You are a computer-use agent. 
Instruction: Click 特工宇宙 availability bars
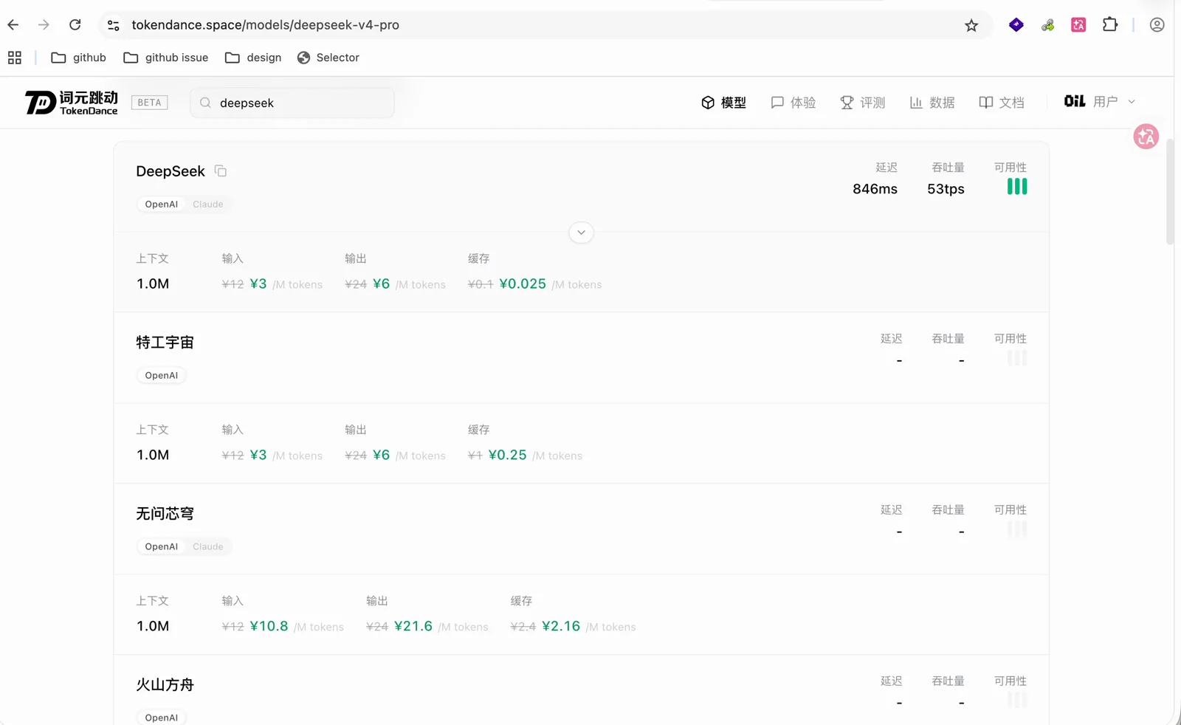pos(1017,358)
